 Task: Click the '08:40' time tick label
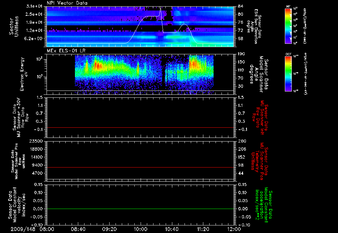[78, 229]
